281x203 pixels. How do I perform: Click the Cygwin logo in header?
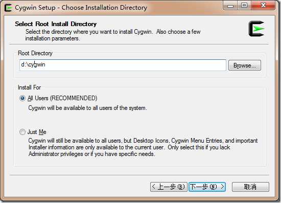256,29
